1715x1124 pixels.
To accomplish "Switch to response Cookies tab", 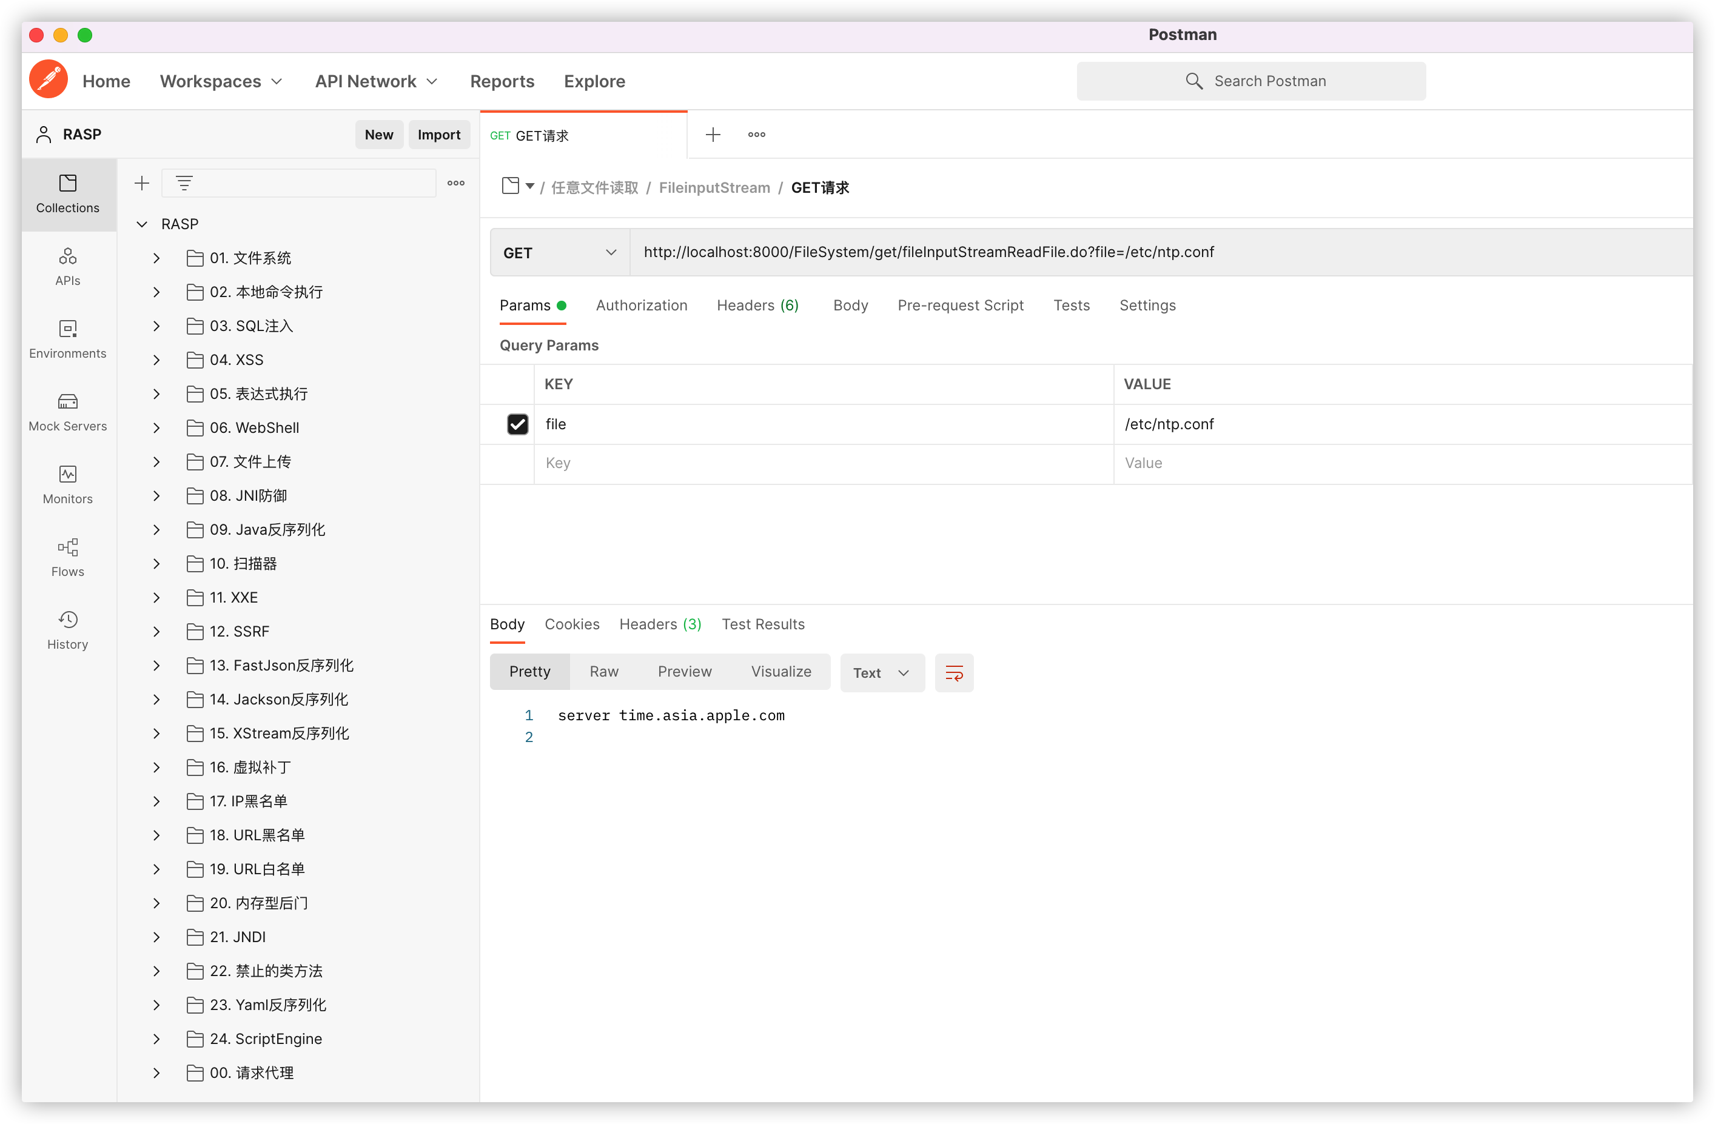I will [x=571, y=624].
